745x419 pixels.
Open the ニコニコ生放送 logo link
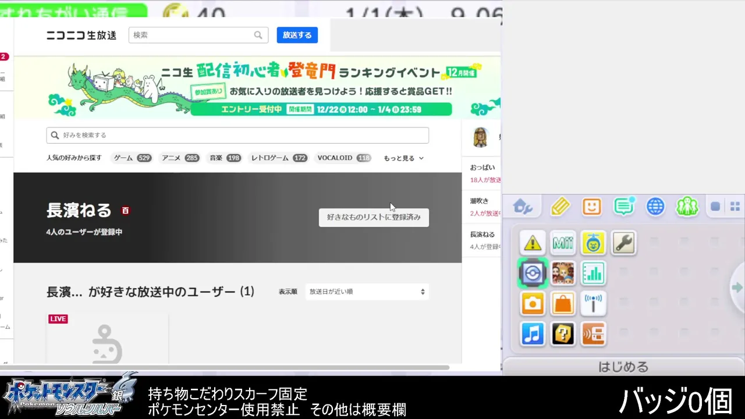pyautogui.click(x=81, y=35)
